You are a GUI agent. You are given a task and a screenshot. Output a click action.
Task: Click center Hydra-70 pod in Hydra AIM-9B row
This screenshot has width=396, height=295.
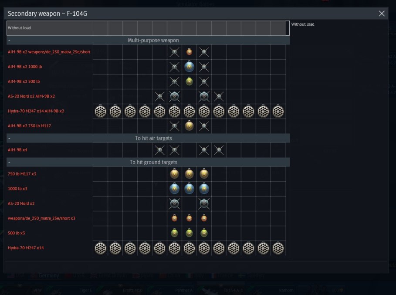click(x=189, y=112)
